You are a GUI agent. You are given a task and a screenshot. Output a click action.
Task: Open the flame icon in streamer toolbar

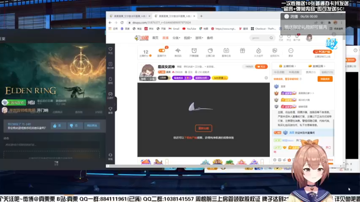(258, 51)
